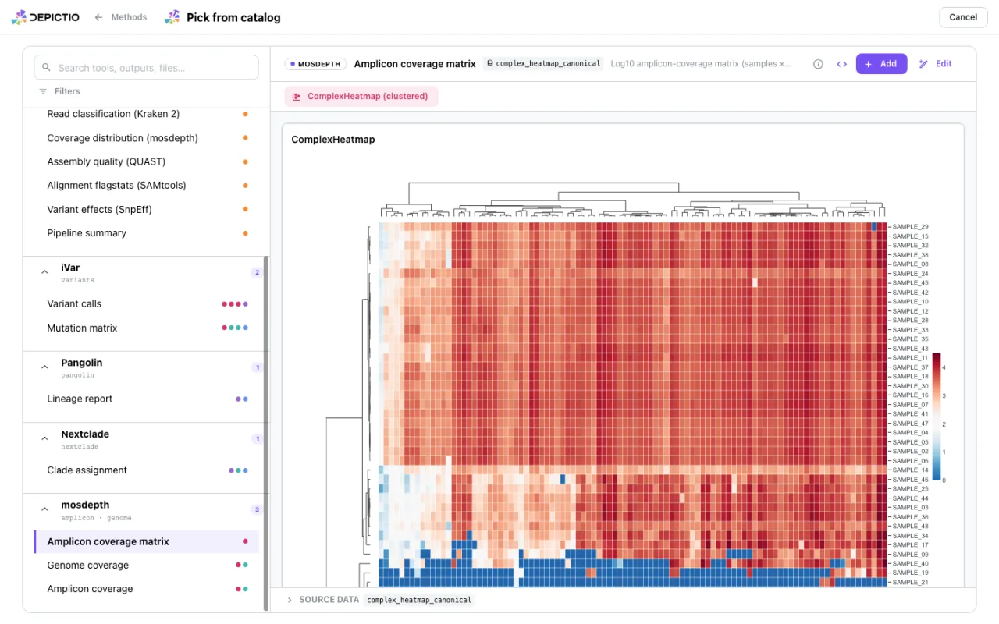
Task: Click the ComplexHeatmap chart title
Action: [x=333, y=140]
